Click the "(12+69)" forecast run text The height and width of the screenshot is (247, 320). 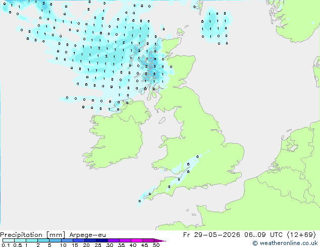coord(301,235)
